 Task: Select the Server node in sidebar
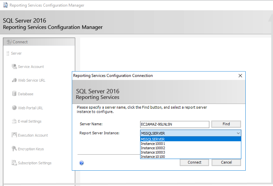pyautogui.click(x=16, y=53)
